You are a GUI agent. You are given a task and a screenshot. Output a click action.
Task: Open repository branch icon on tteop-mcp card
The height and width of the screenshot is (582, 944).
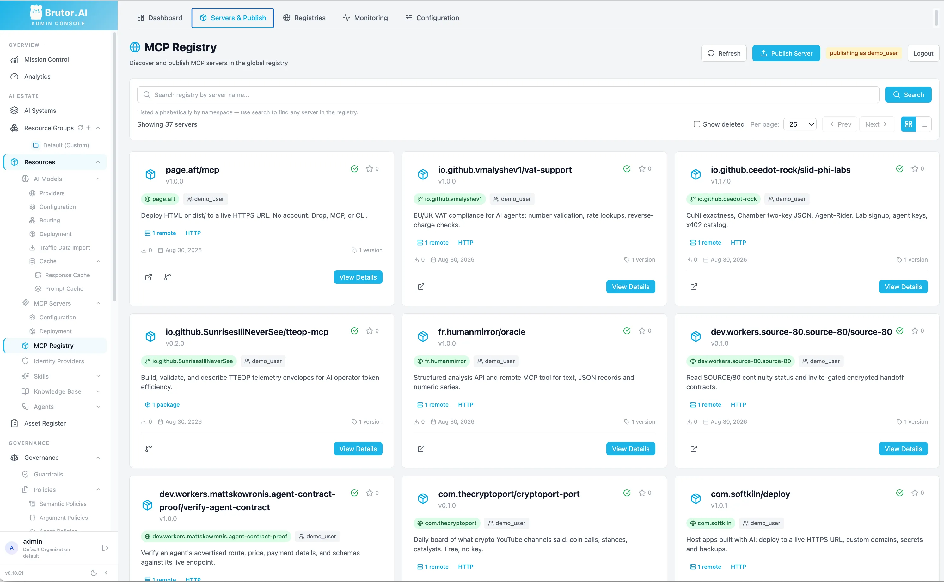pos(149,449)
